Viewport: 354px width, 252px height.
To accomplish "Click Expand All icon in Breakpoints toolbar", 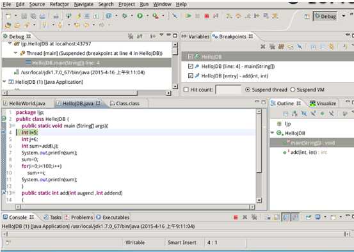I will pyautogui.click(x=313, y=47).
